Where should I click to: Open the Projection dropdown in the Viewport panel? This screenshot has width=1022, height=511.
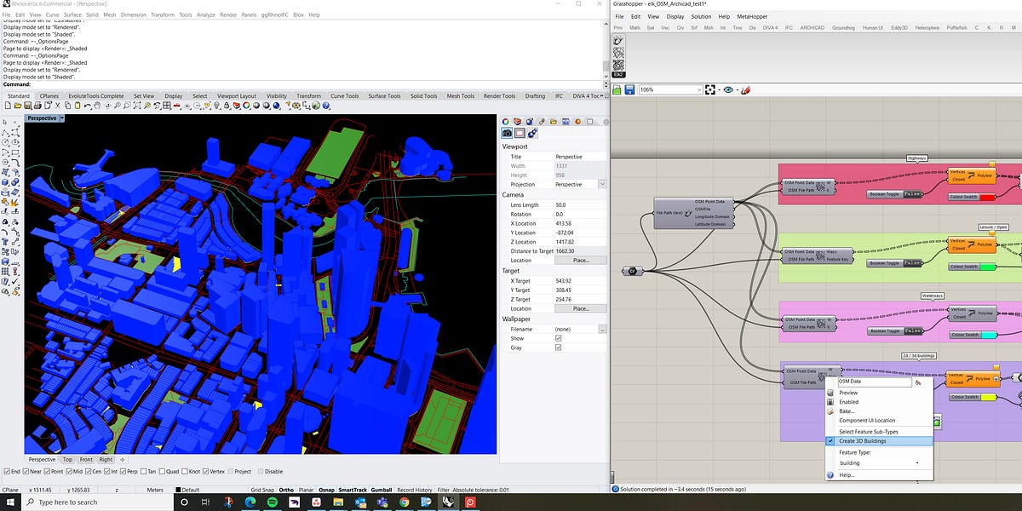tap(602, 184)
